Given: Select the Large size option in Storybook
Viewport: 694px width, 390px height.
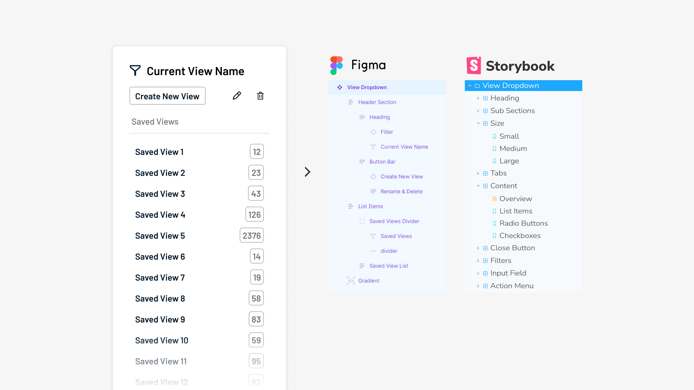Looking at the screenshot, I should pyautogui.click(x=509, y=160).
